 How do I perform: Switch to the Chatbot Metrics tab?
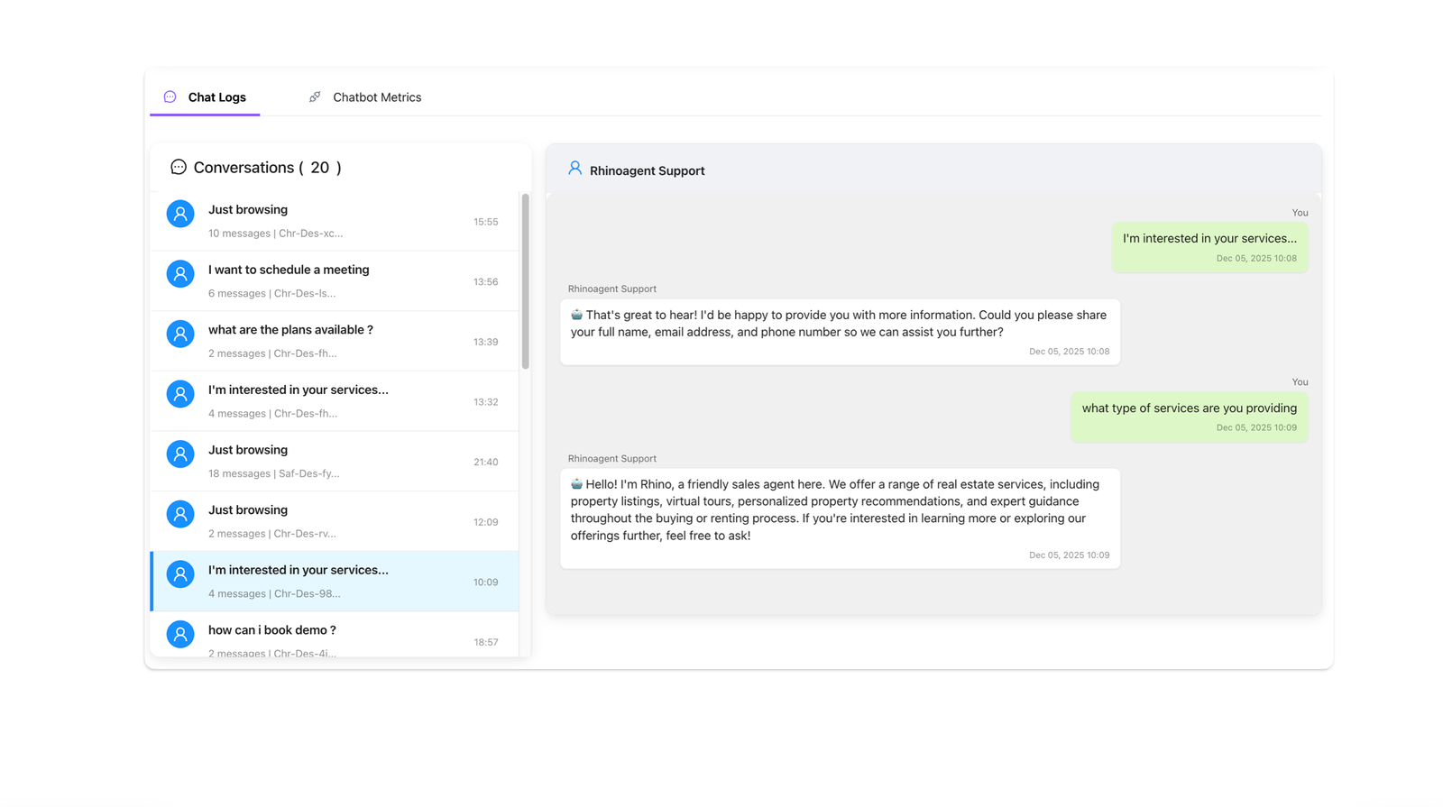coord(376,97)
